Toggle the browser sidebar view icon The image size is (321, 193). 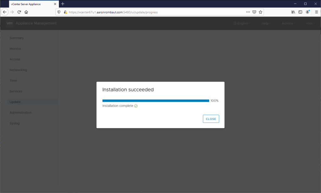click(x=300, y=12)
